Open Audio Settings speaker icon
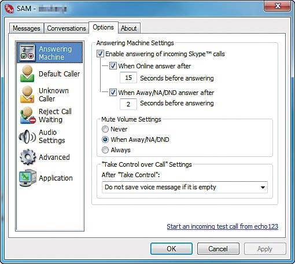This screenshot has height=264, width=295. (x=27, y=137)
